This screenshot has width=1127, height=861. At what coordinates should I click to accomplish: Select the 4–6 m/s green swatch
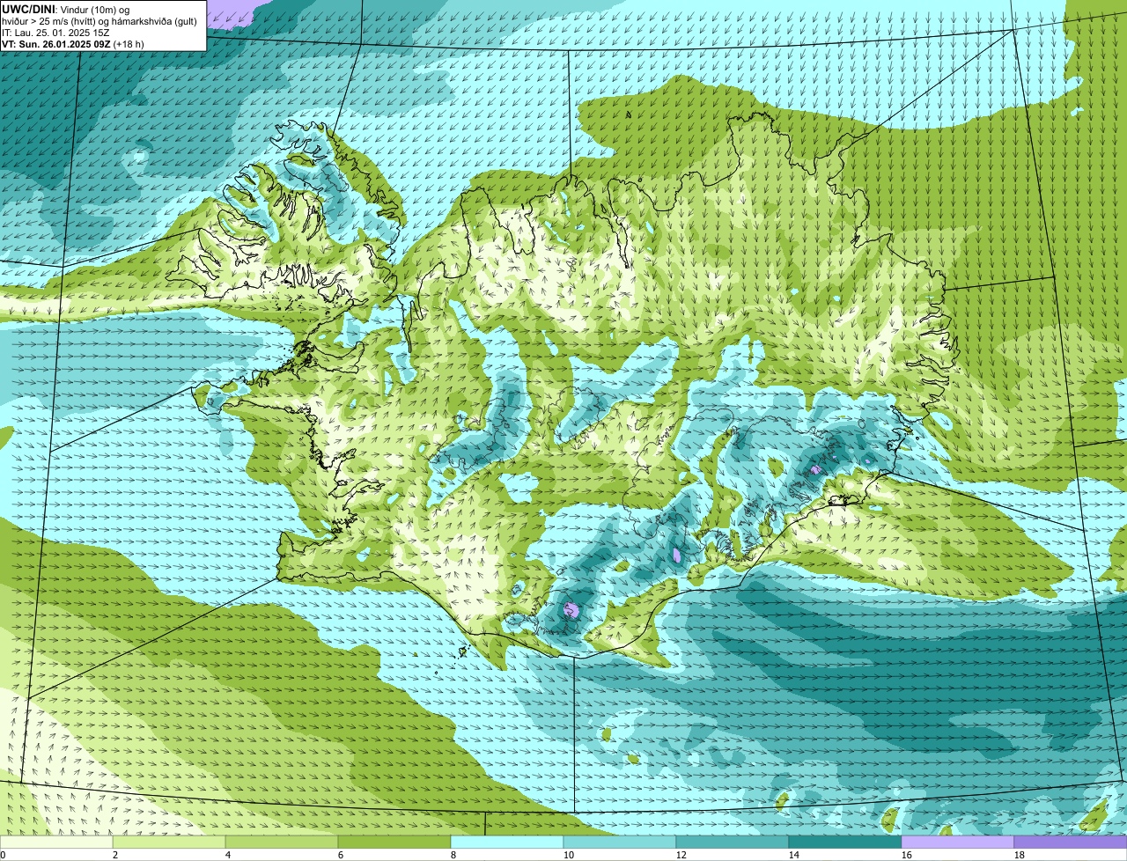[x=282, y=842]
